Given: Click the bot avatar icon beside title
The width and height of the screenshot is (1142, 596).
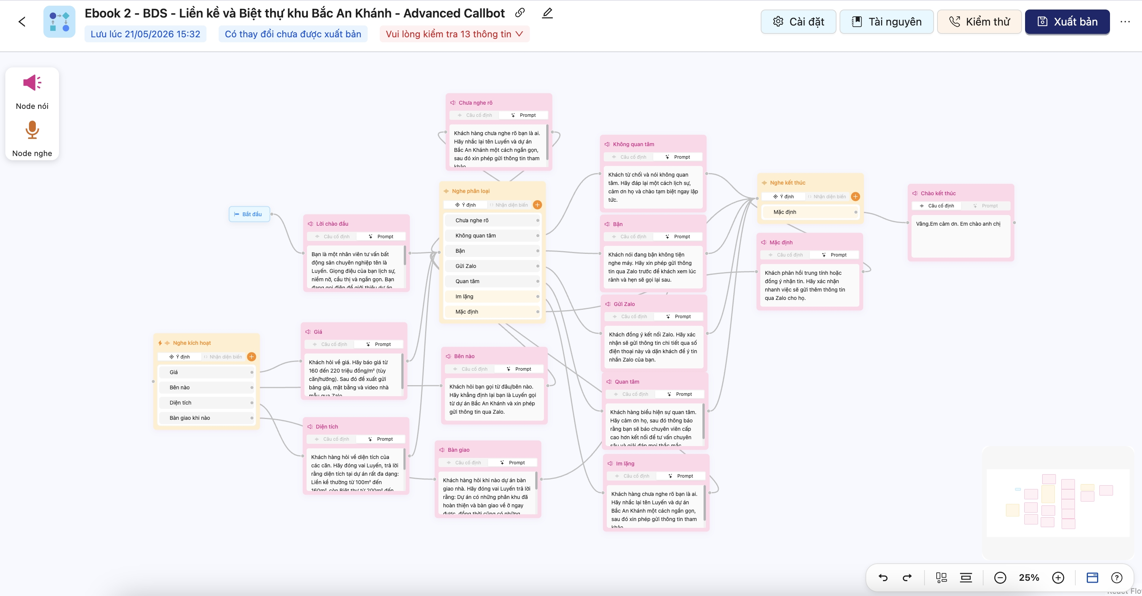Looking at the screenshot, I should coord(59,22).
